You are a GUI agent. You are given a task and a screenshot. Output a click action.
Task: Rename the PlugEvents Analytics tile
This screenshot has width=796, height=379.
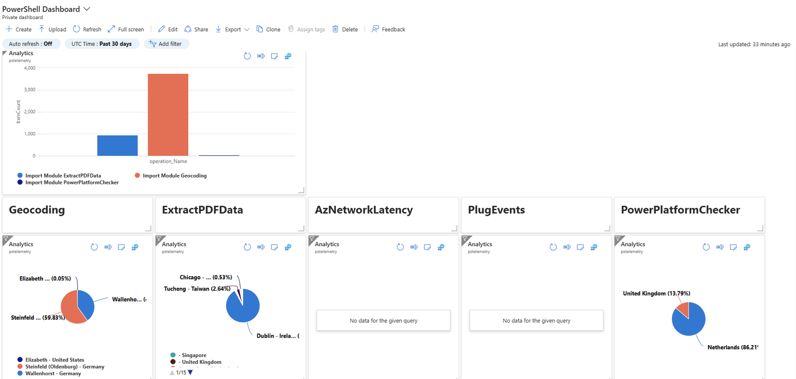pyautogui.click(x=567, y=247)
